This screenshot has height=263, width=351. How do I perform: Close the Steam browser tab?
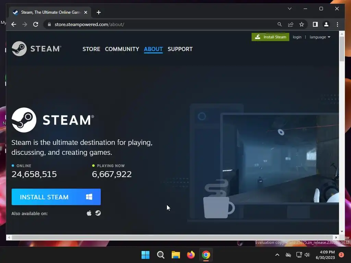point(85,12)
